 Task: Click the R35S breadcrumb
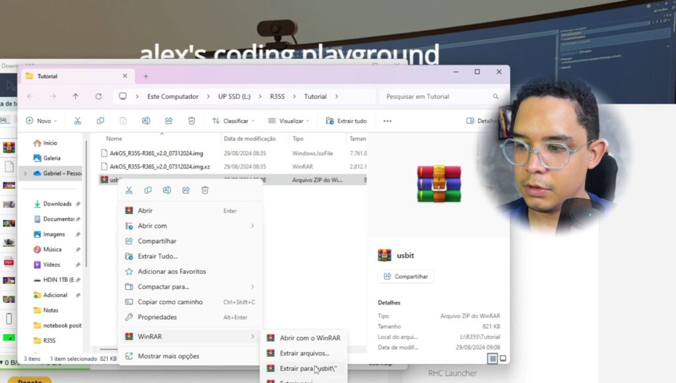click(277, 96)
